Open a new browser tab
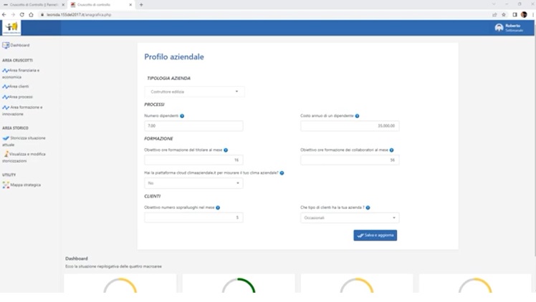 tap(141, 4)
